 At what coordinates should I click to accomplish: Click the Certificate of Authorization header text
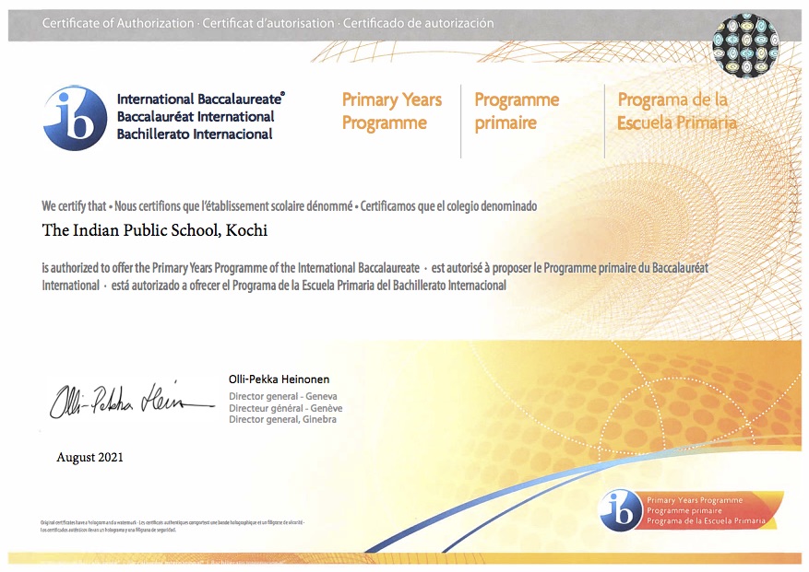[118, 23]
